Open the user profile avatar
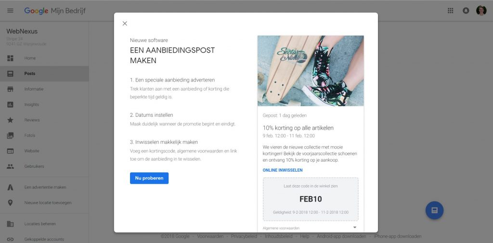This screenshot has width=493, height=243. coord(481,11)
